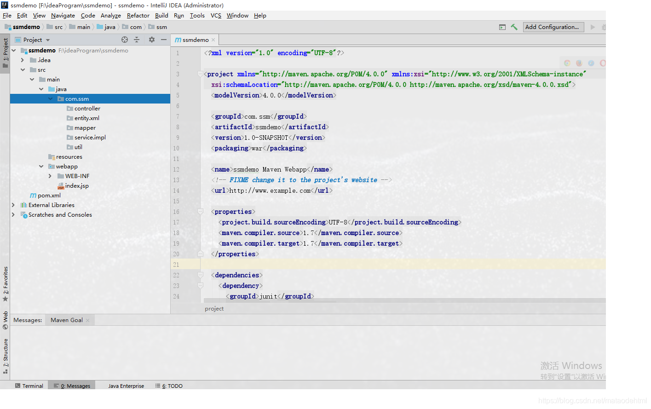Click line number 12 in the gutter

click(176, 169)
